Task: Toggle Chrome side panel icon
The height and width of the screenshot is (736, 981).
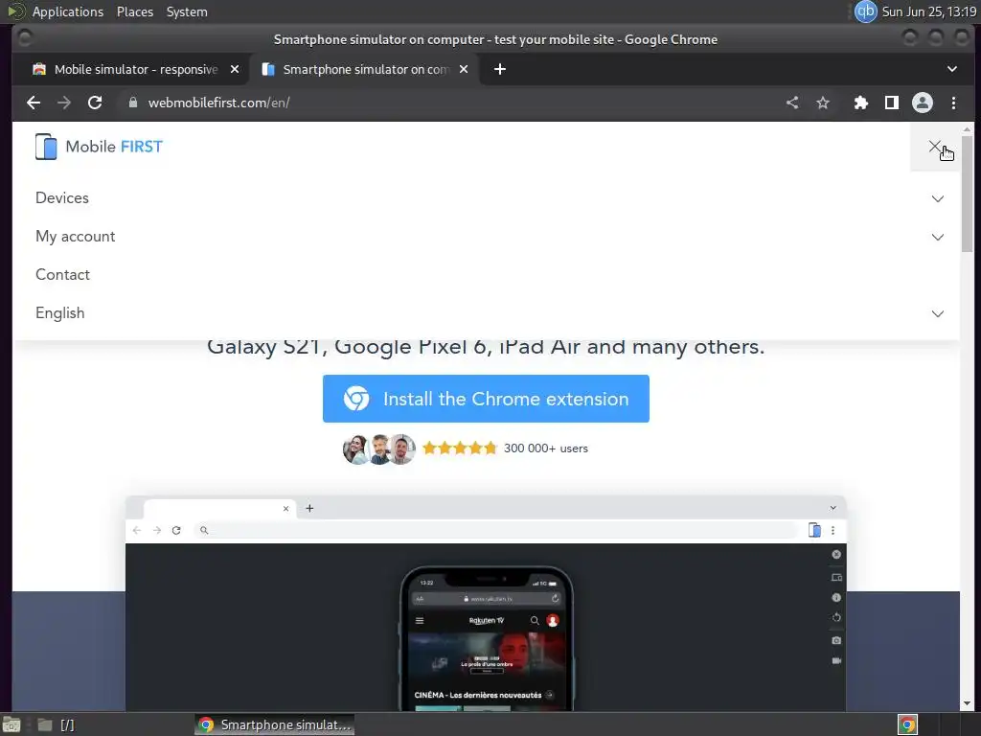Action: click(x=892, y=103)
